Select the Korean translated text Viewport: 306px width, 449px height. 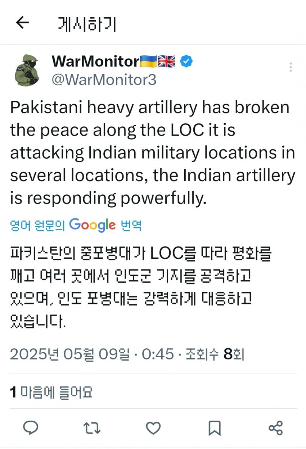(x=140, y=286)
